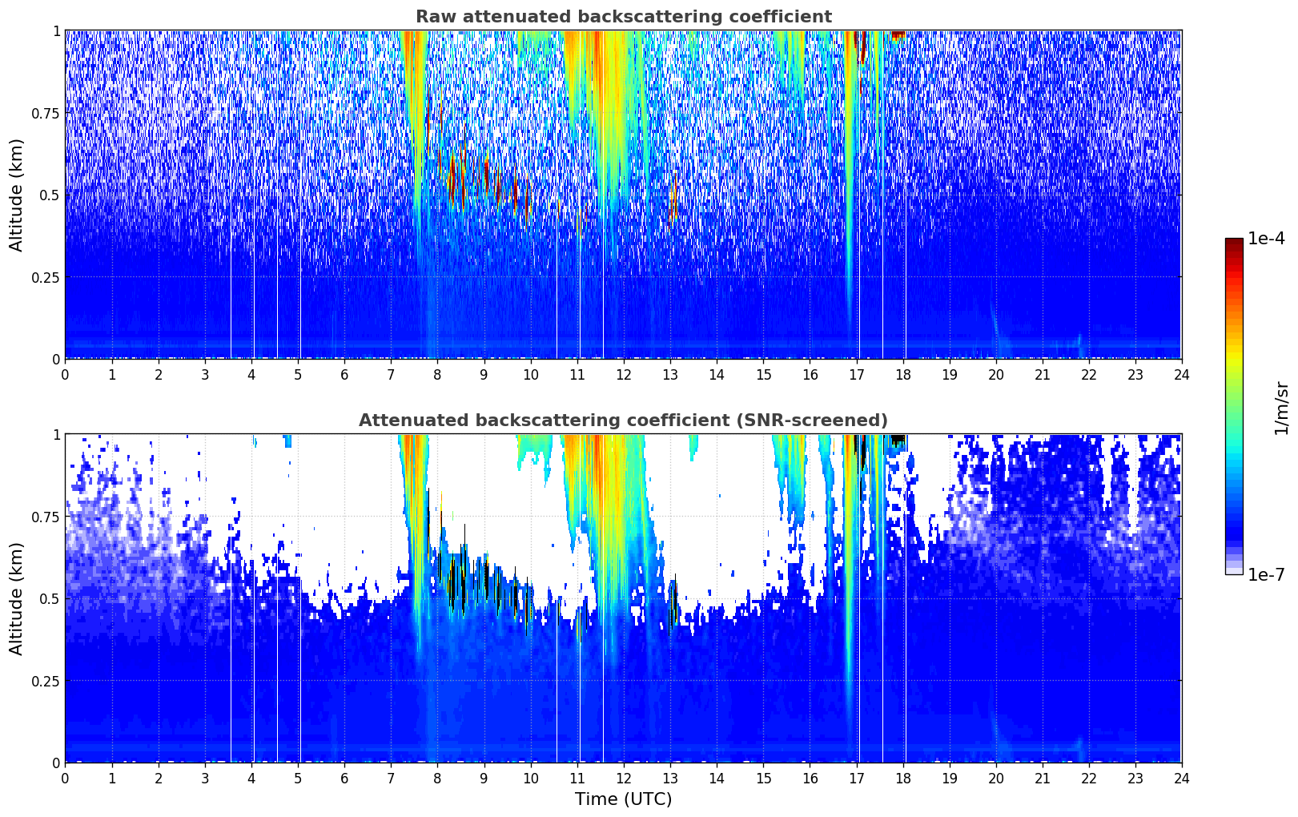Click inside the SNR-screened backscattering heatmap
This screenshot has width=1298, height=817.
tap(623, 598)
